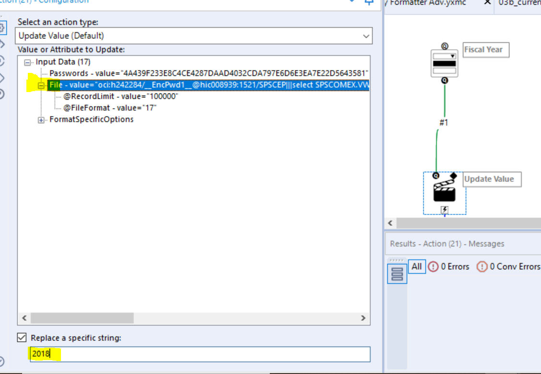The image size is (541, 374).
Task: Click the bottom output anchor of Macro Input
Action: point(444,79)
